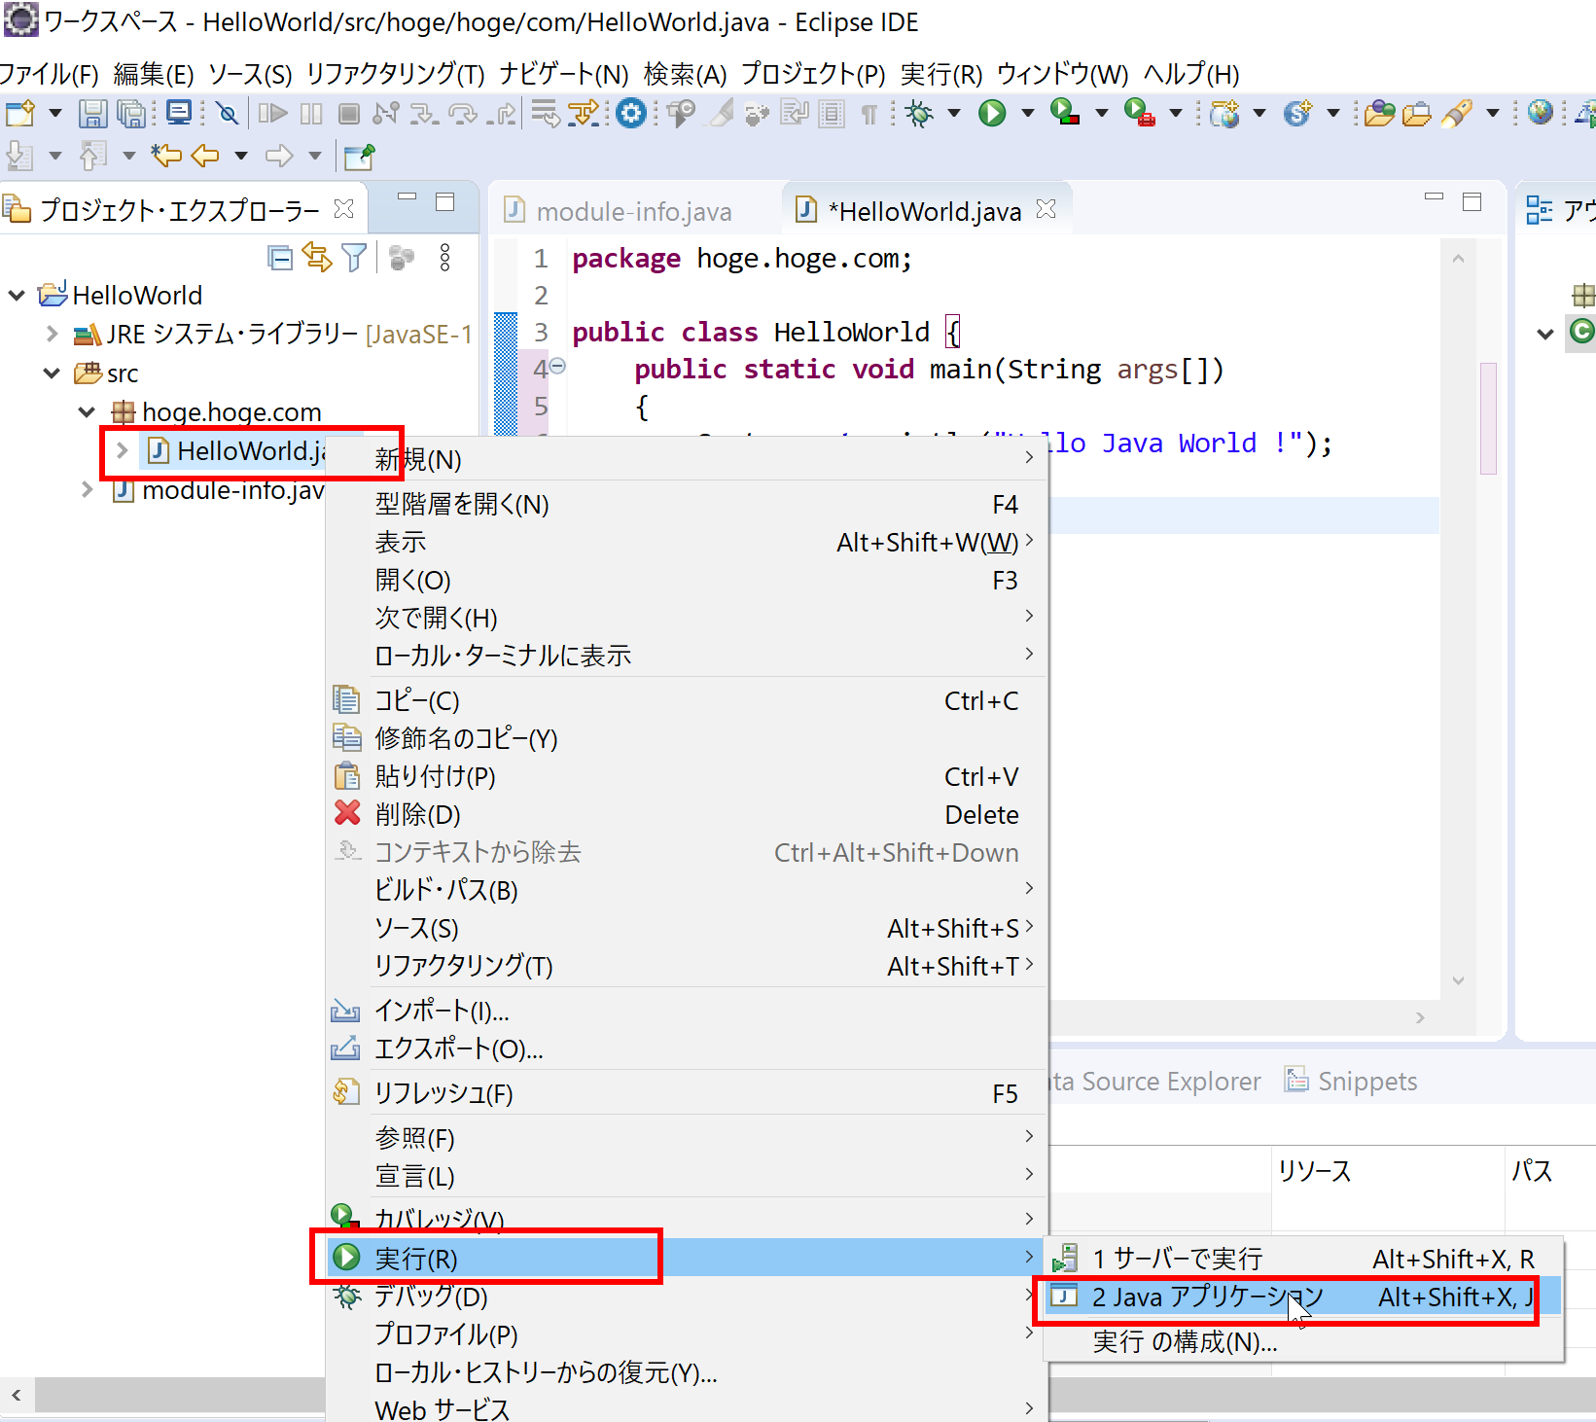Save the current file with Save icon

[x=92, y=114]
